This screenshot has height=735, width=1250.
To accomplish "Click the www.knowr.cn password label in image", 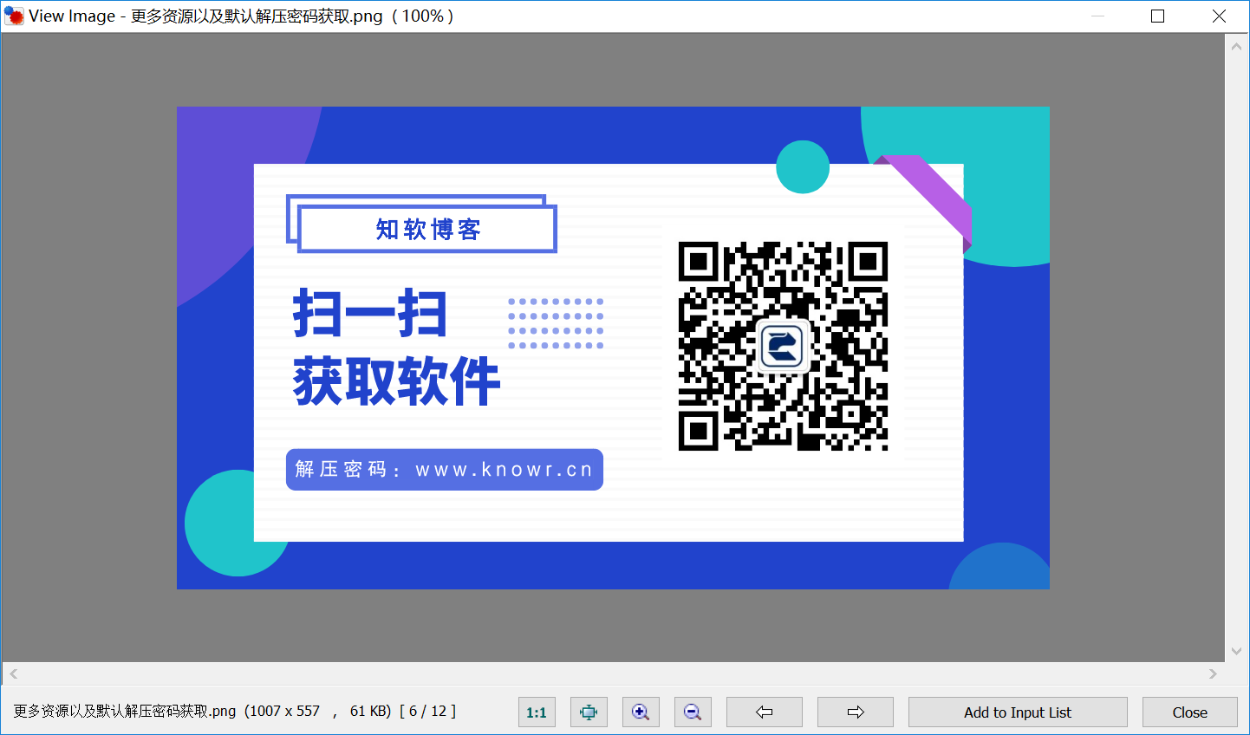I will point(445,470).
